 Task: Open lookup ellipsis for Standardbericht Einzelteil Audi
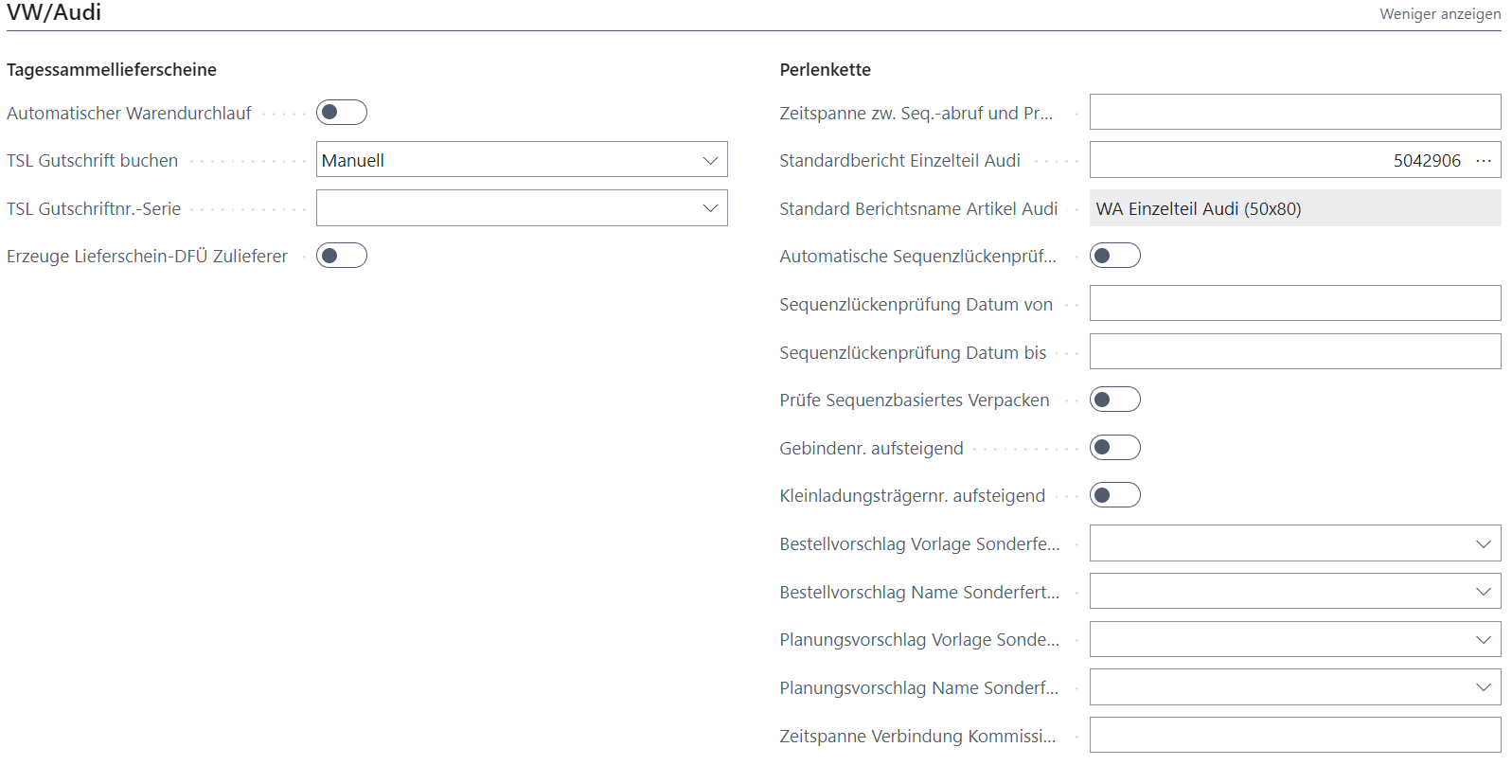1483,161
